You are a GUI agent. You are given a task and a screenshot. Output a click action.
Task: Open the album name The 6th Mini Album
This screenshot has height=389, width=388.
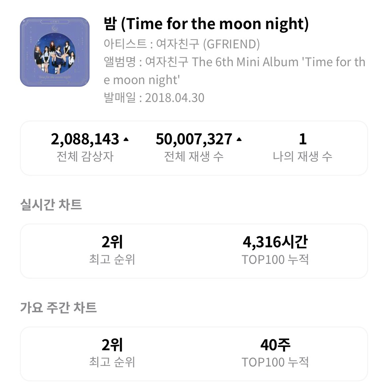point(234,71)
